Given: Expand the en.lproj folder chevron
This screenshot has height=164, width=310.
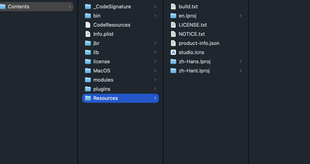Looking at the screenshot, I should coord(241,16).
